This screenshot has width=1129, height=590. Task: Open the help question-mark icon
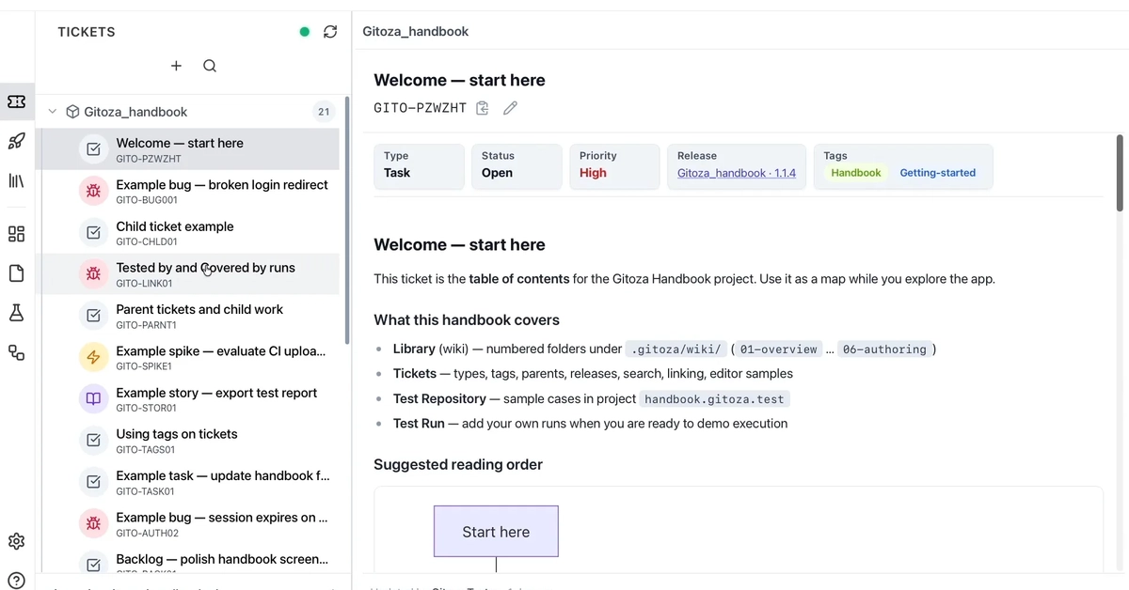point(16,581)
